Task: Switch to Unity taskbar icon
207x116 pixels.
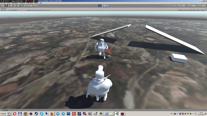Action: tap(117, 114)
